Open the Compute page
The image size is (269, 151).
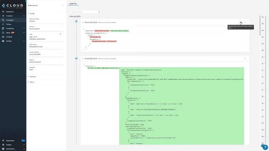[9, 37]
